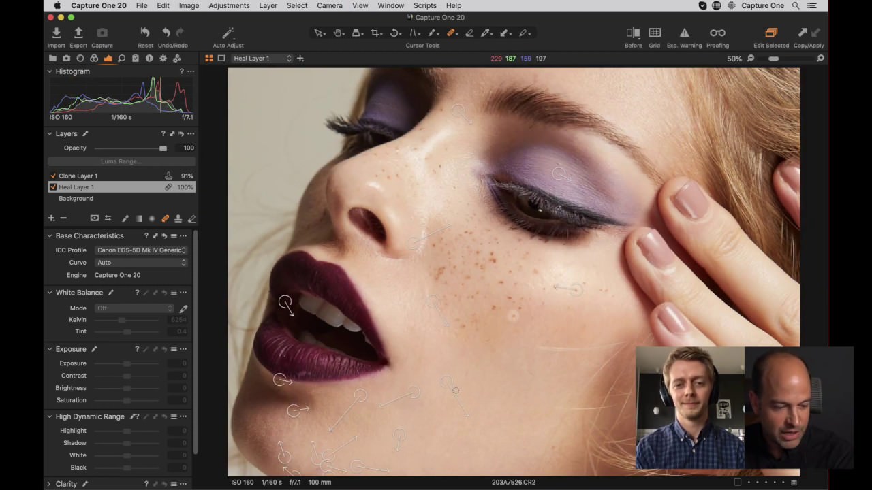Show the Grid overlay
This screenshot has height=490, width=872.
[x=655, y=33]
